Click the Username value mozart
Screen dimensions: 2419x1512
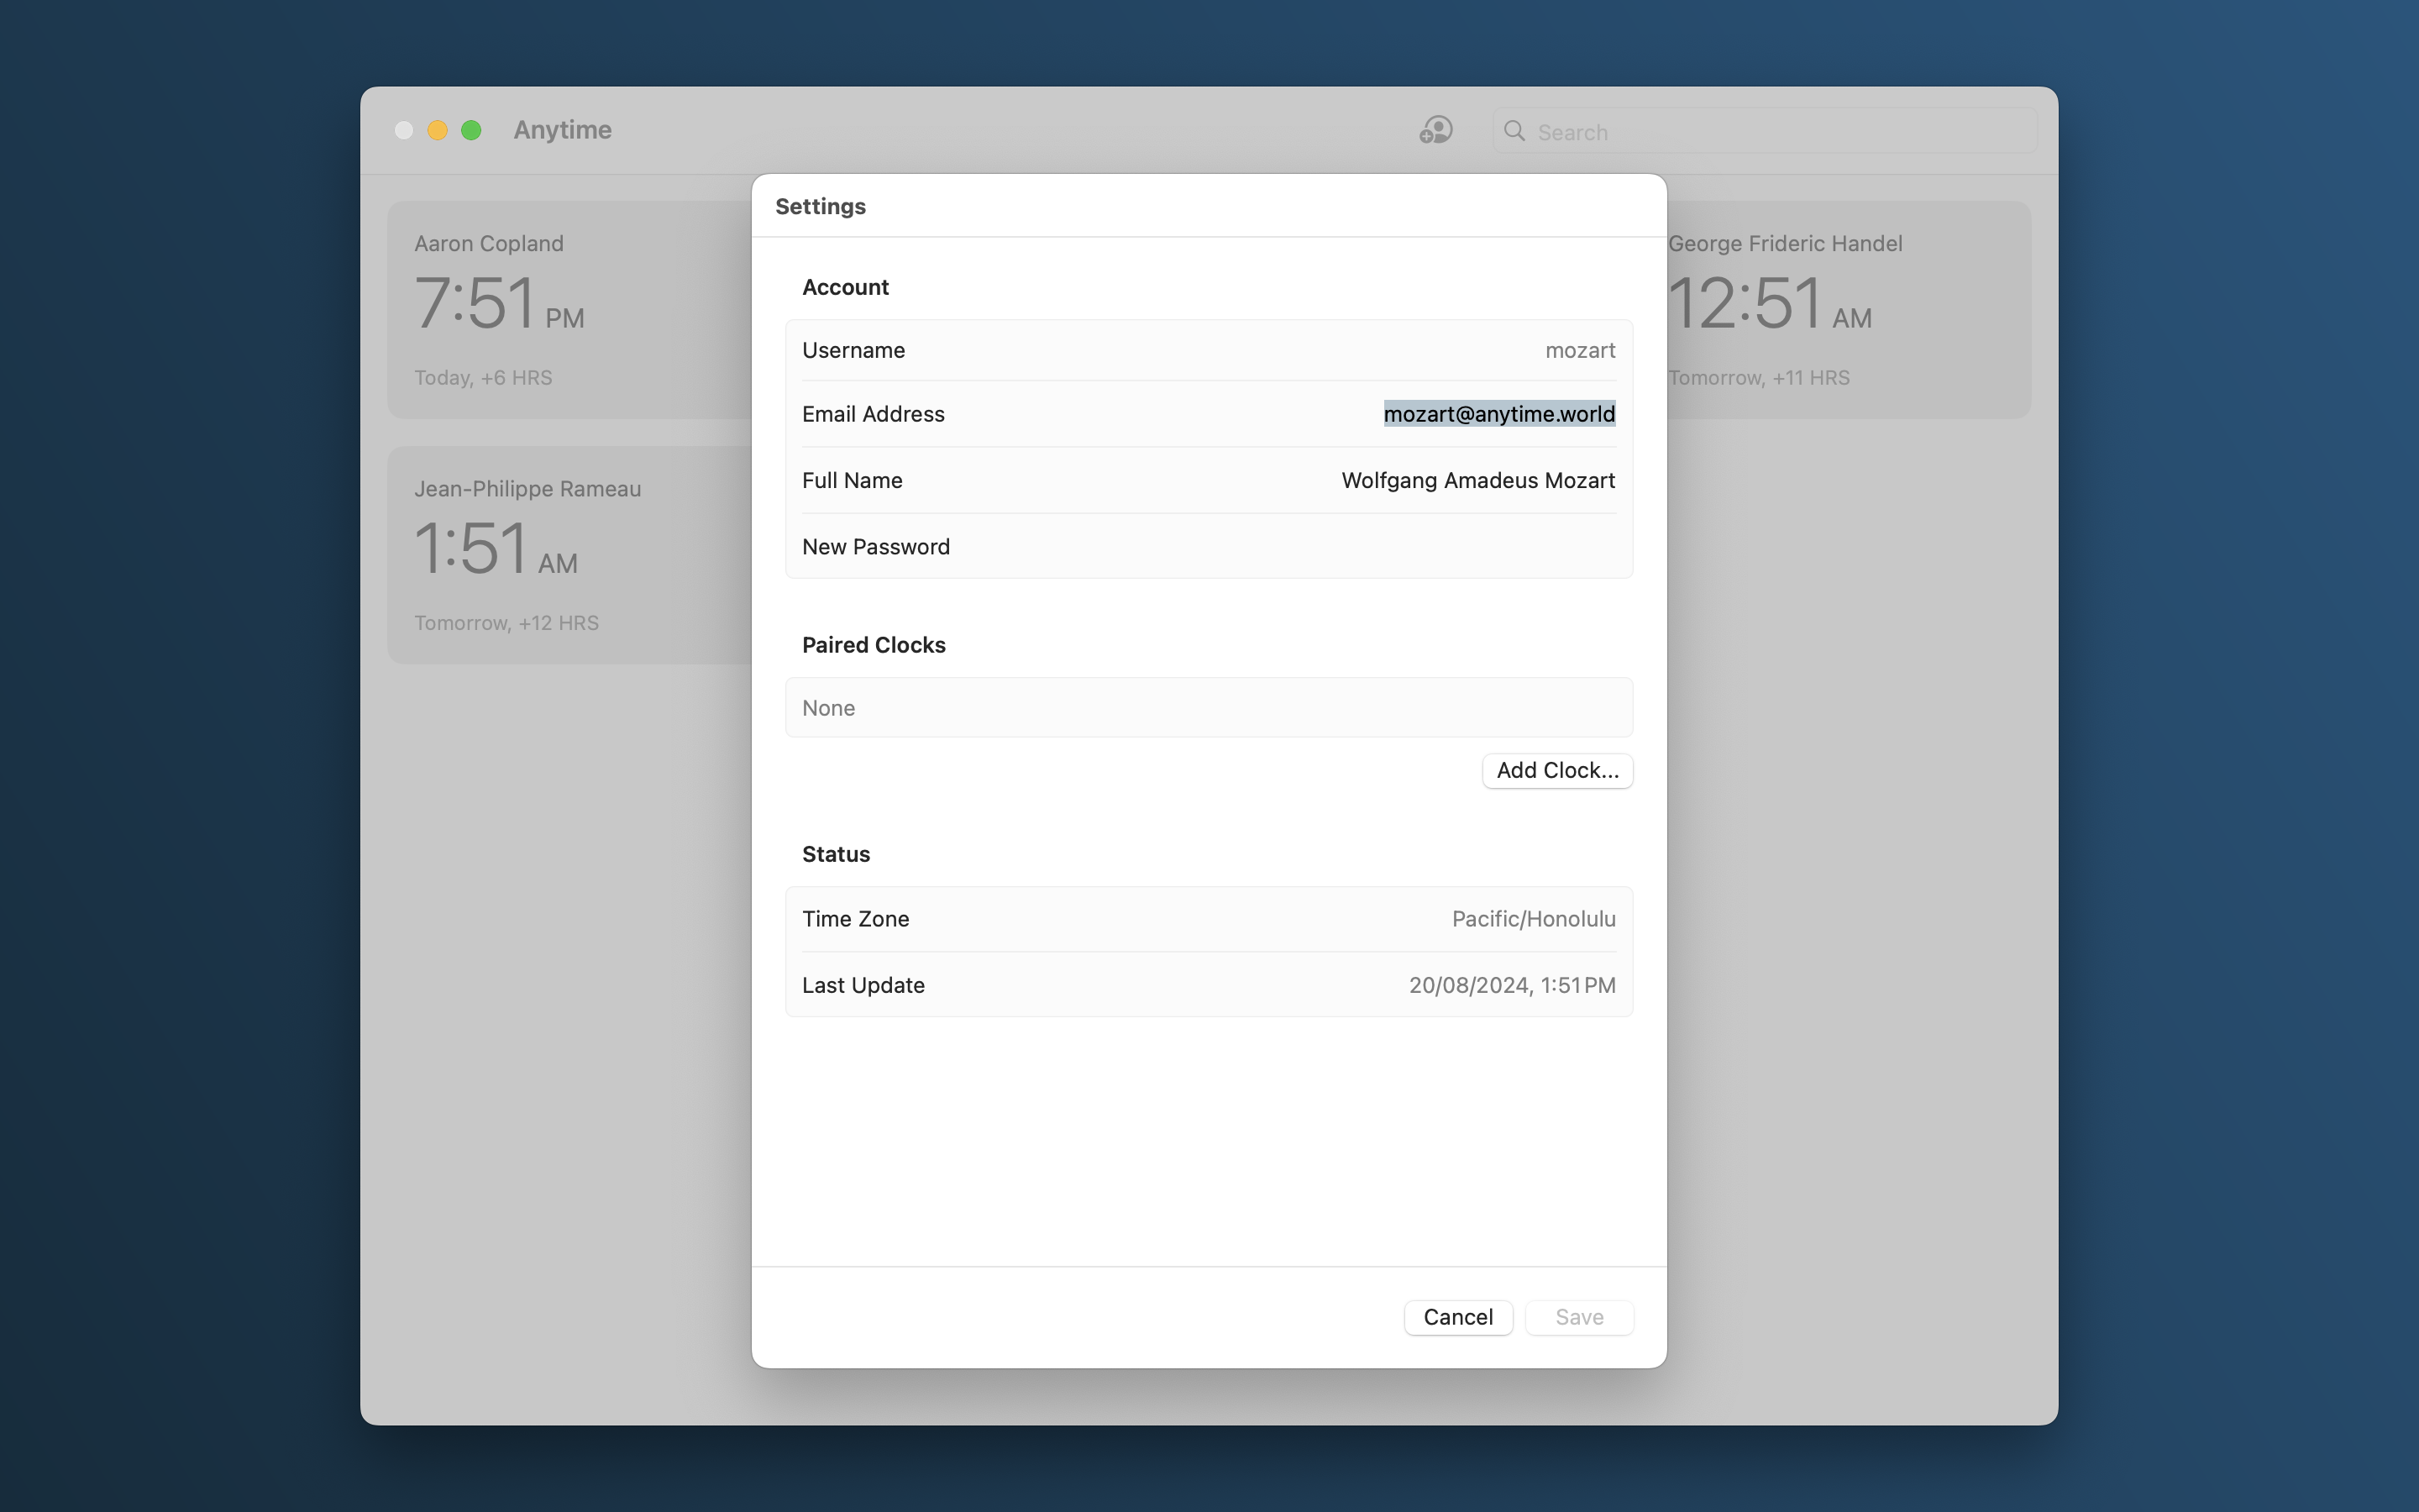[x=1579, y=350]
